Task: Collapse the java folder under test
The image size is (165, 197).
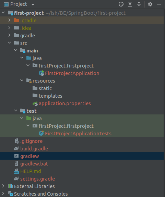Action: pos(22,118)
